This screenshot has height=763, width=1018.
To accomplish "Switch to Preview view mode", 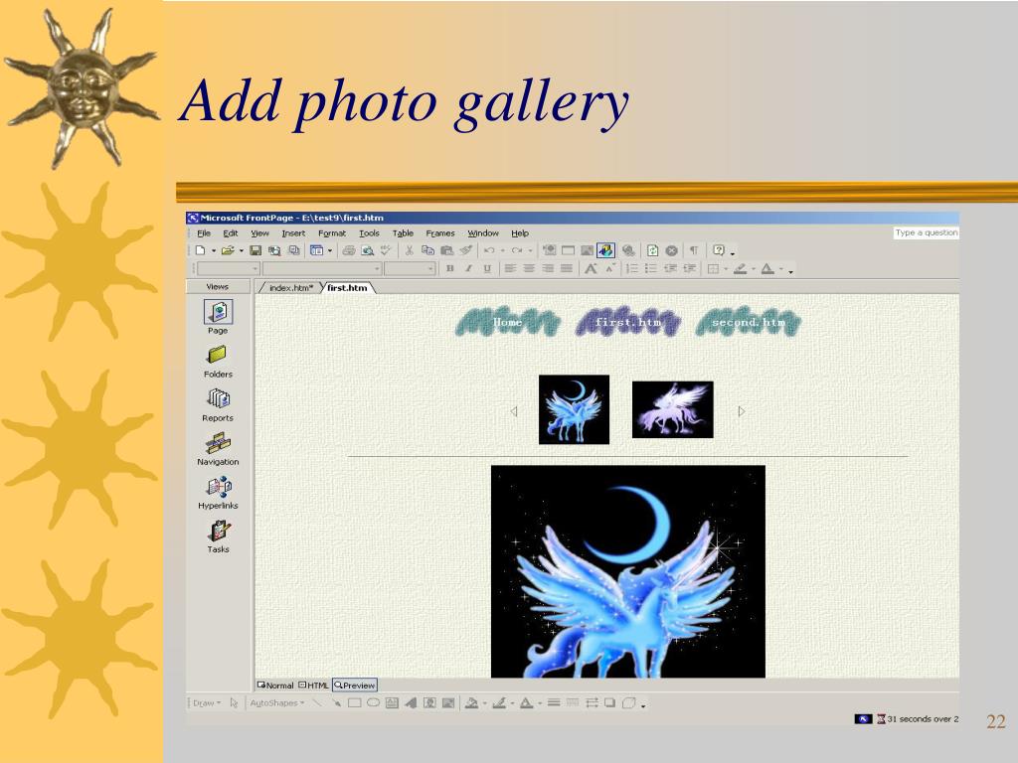I will [x=355, y=686].
